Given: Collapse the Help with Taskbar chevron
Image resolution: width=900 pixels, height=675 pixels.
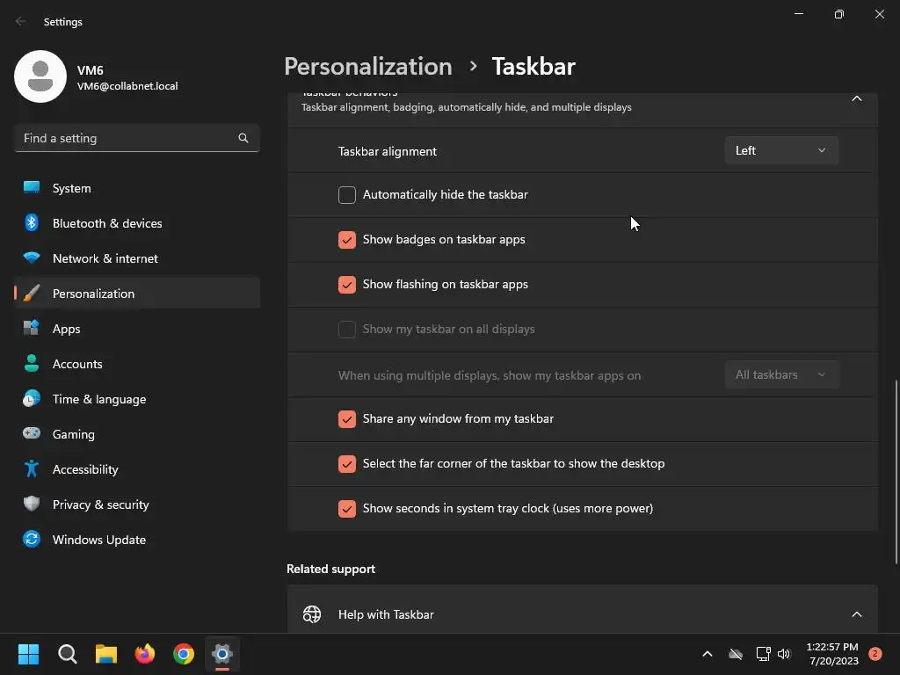Looking at the screenshot, I should click(x=856, y=614).
